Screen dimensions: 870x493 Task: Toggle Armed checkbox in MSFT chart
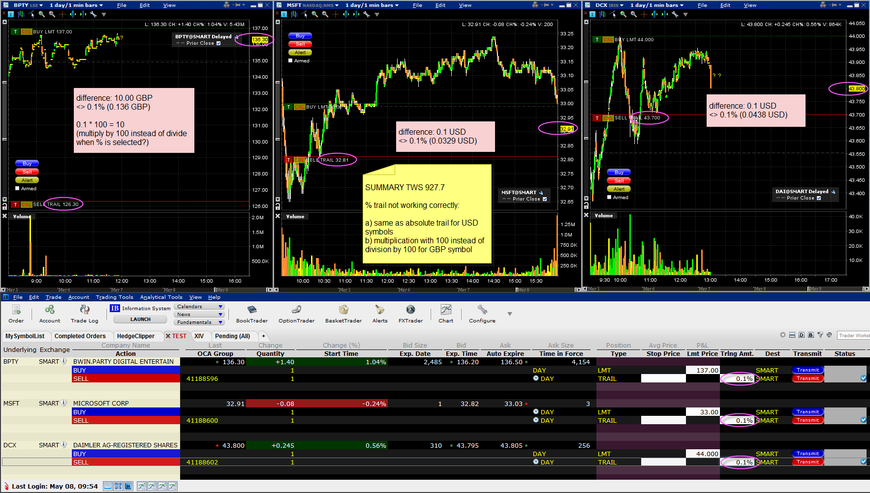[290, 60]
